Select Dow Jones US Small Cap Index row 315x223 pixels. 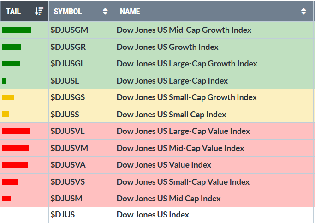171,115
